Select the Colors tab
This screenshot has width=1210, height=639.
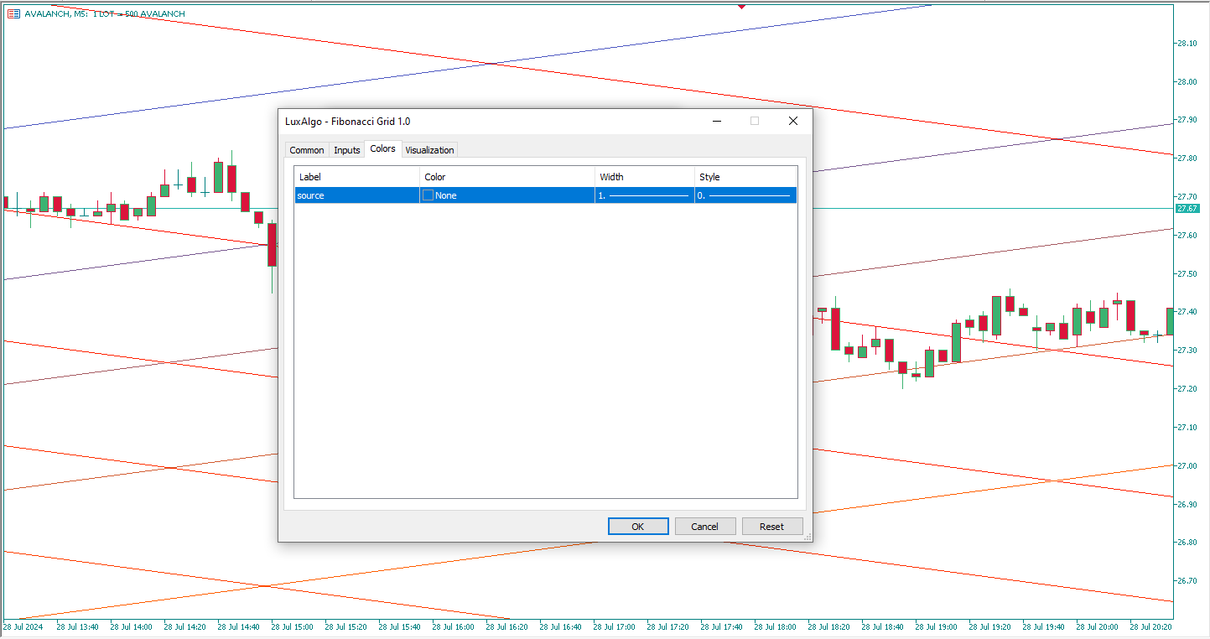(382, 148)
